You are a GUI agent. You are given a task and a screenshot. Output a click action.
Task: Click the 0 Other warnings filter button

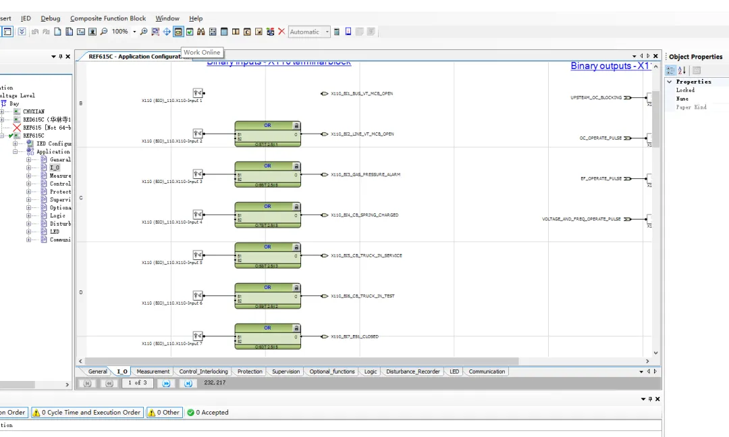pos(163,412)
